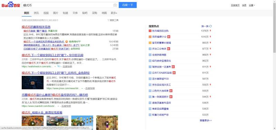Expand dropdown arrow after wallstreetcn URL

click(x=55, y=67)
